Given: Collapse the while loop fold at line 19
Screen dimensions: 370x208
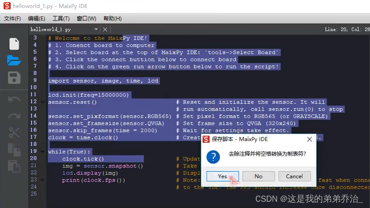Looking at the screenshot, I should 43,152.
